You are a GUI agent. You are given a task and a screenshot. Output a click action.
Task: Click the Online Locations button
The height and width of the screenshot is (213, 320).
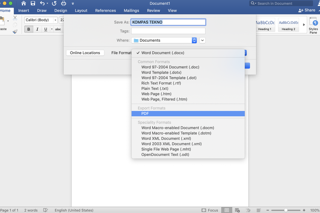pos(85,53)
